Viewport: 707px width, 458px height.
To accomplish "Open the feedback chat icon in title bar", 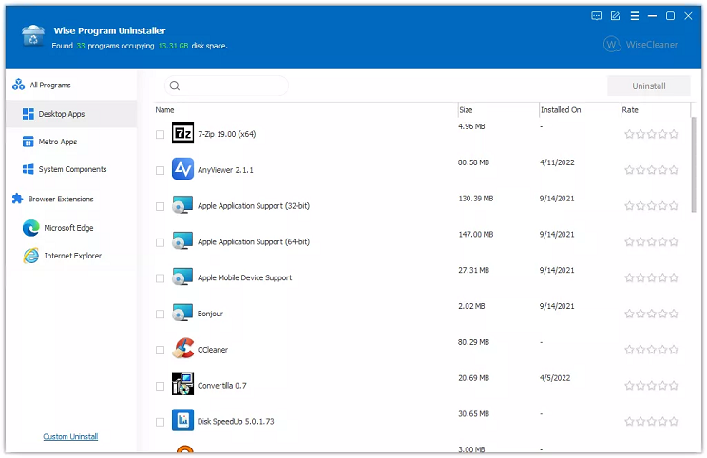I will [x=596, y=16].
